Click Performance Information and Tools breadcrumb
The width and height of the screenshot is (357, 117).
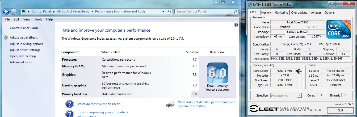click(x=120, y=11)
